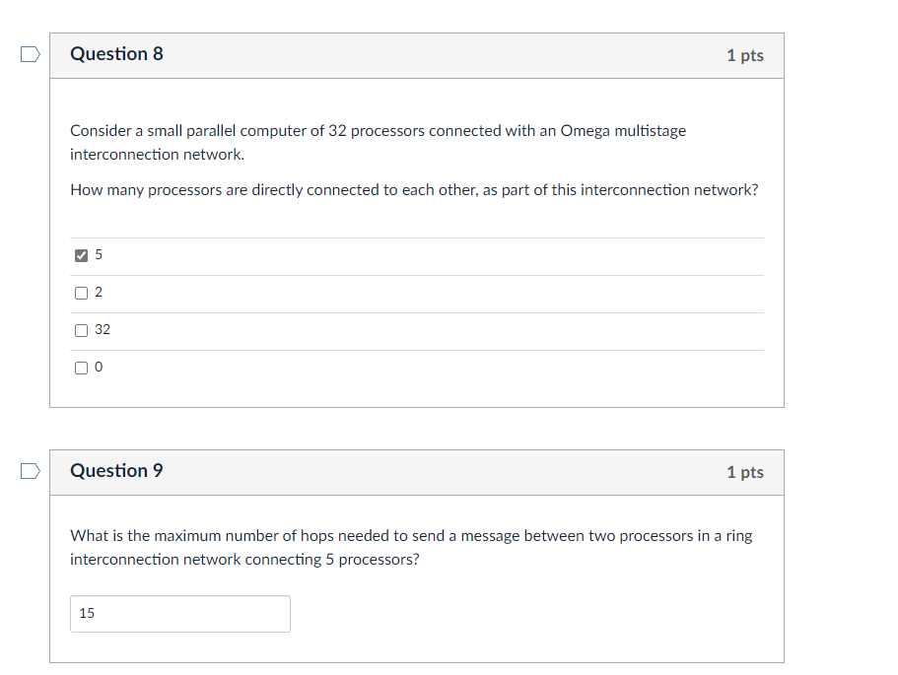Click the word 'ring' in Question 9

[738, 536]
